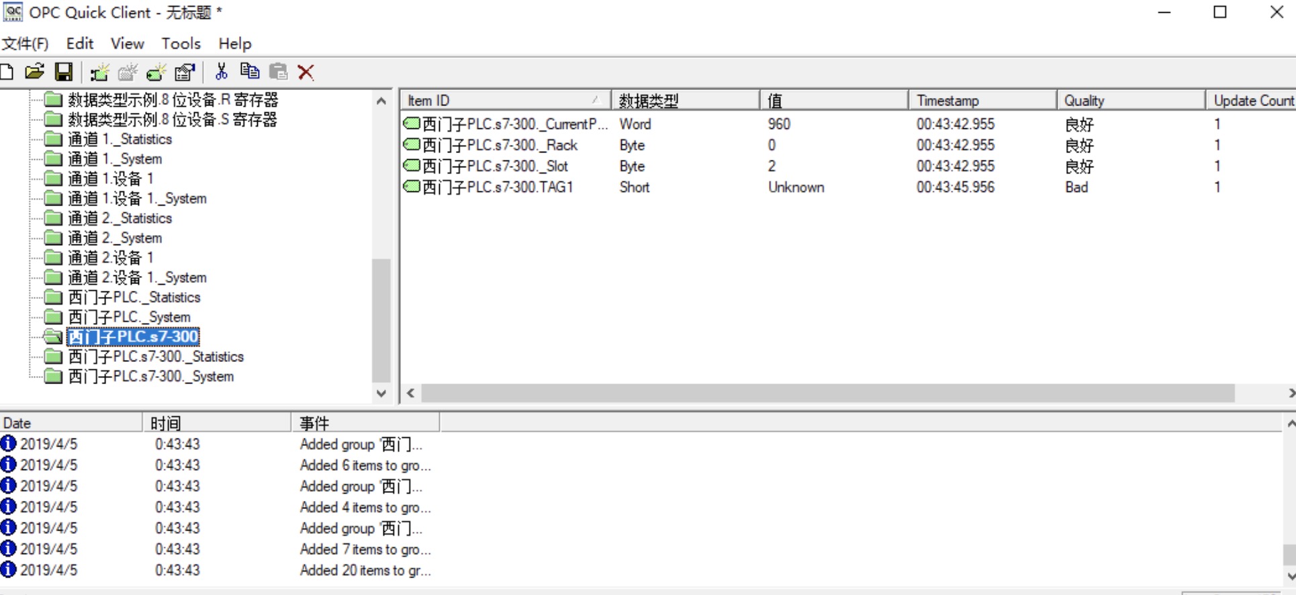
Task: Click the info icon of the 'Added 20 items' log entry
Action: [8, 569]
